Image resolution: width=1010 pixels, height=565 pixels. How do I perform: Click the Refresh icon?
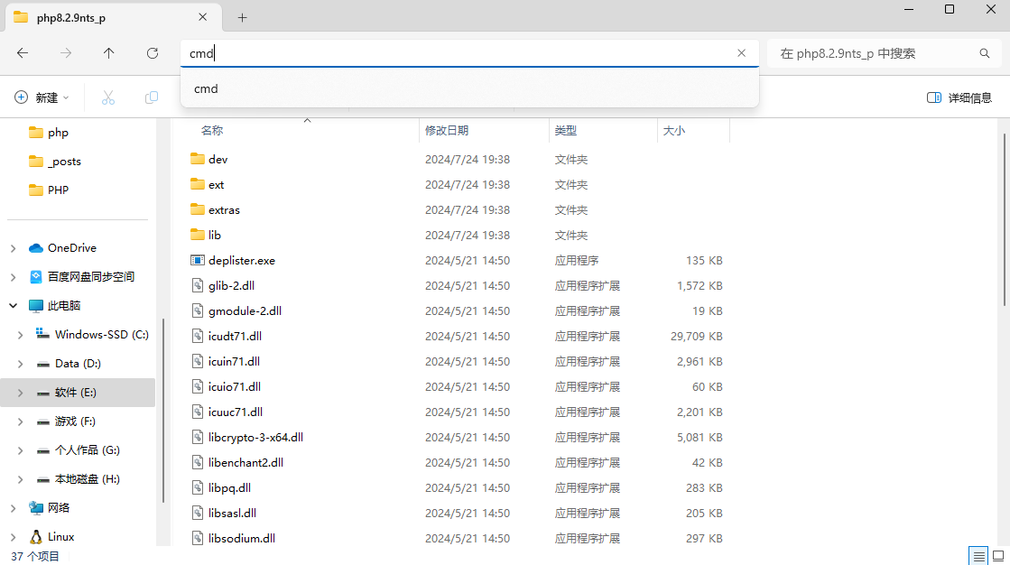(x=153, y=53)
